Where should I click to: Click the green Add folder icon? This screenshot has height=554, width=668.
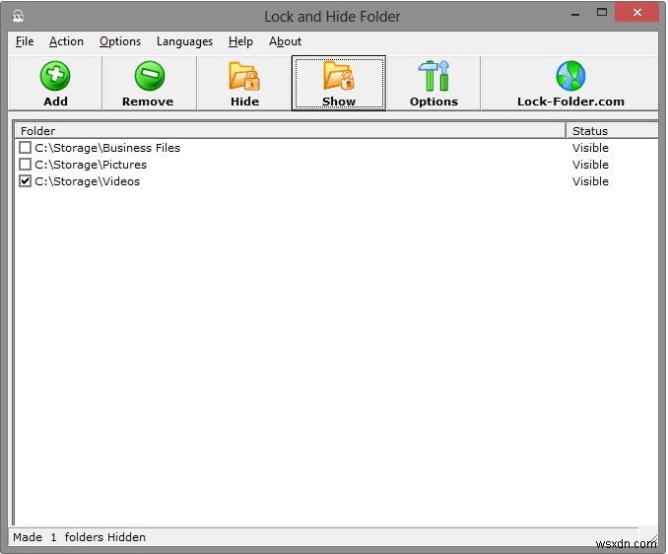(55, 76)
